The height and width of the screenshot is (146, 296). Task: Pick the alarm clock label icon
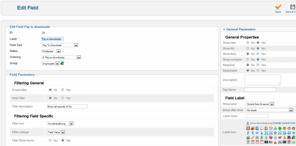271,128
